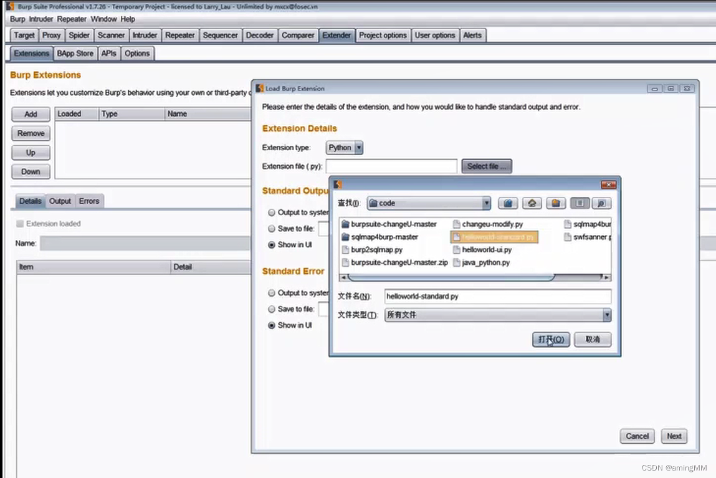
Task: Switch to the Comparer tab
Action: pyautogui.click(x=298, y=35)
